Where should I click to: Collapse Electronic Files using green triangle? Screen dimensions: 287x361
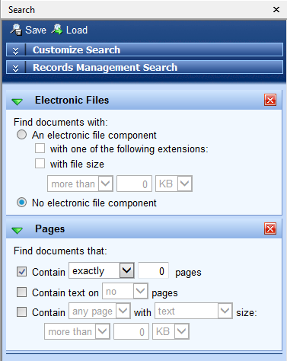click(18, 101)
